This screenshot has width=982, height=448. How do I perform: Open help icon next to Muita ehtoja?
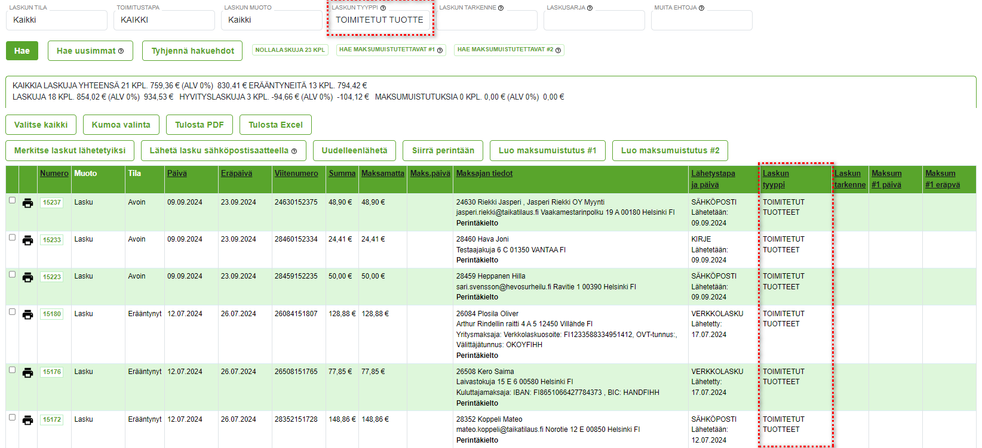(701, 8)
